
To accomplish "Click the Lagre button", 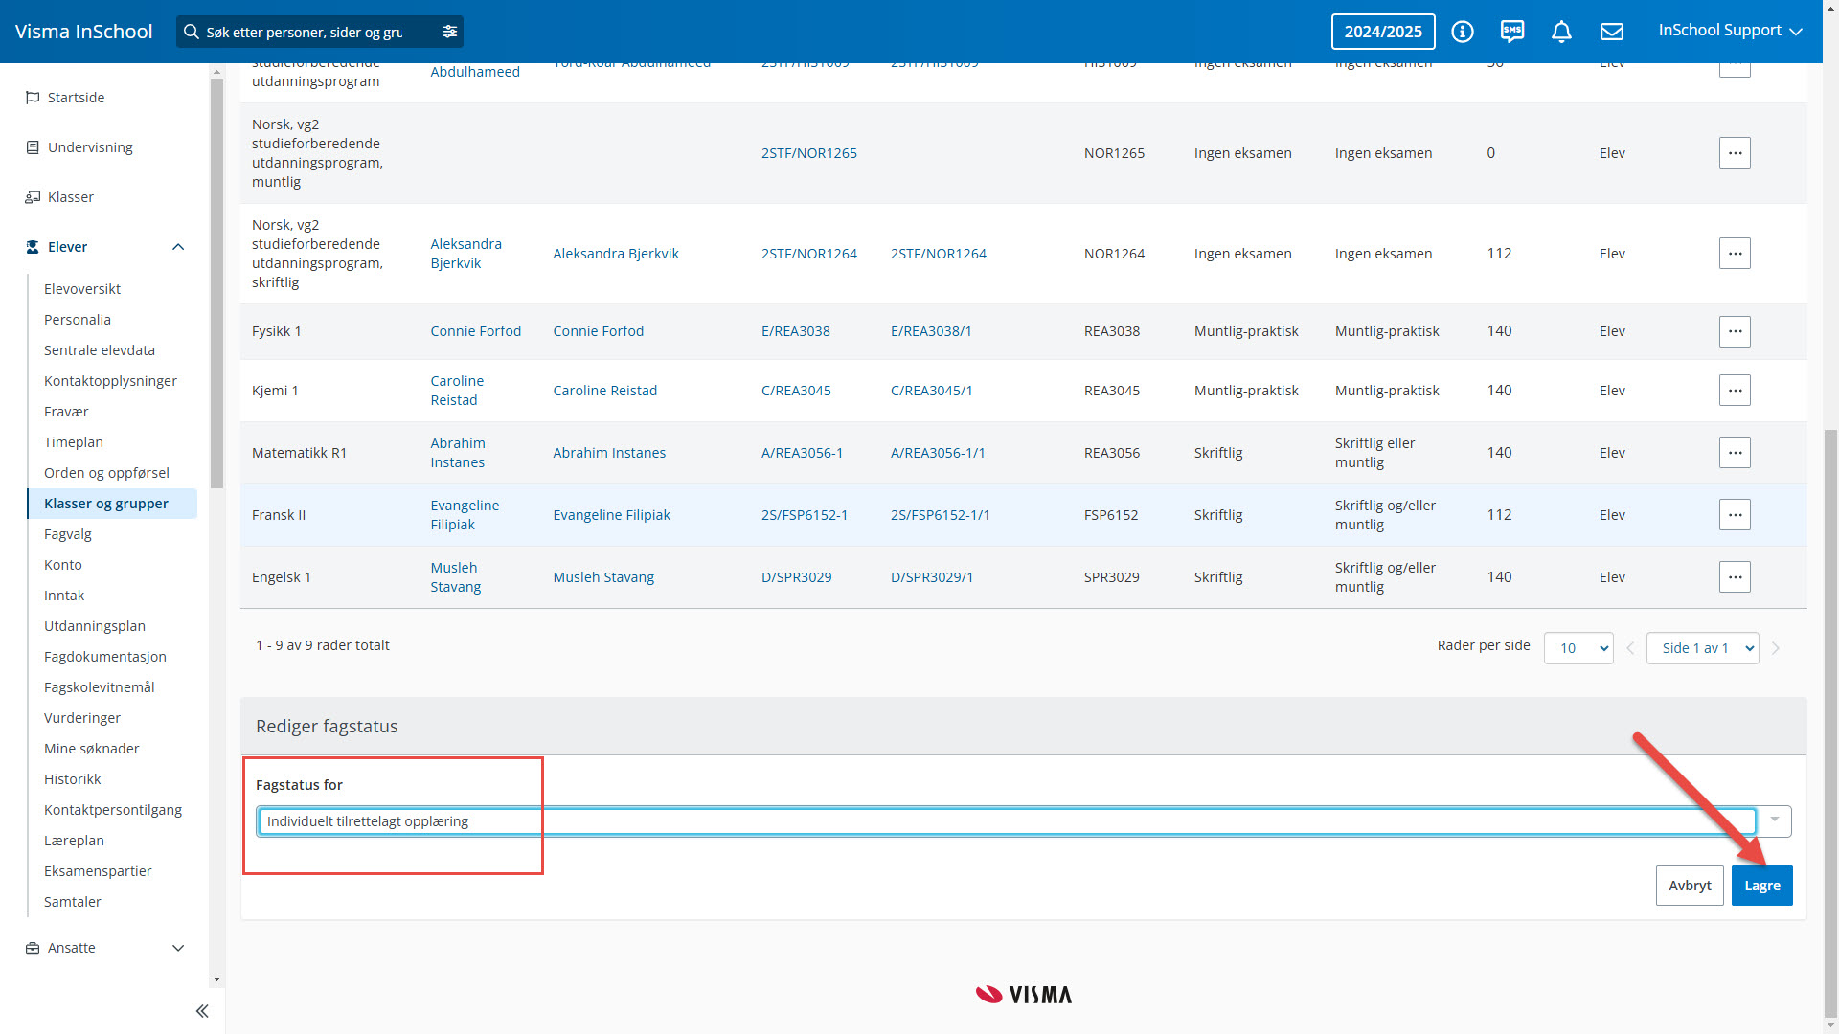I will pos(1761,886).
